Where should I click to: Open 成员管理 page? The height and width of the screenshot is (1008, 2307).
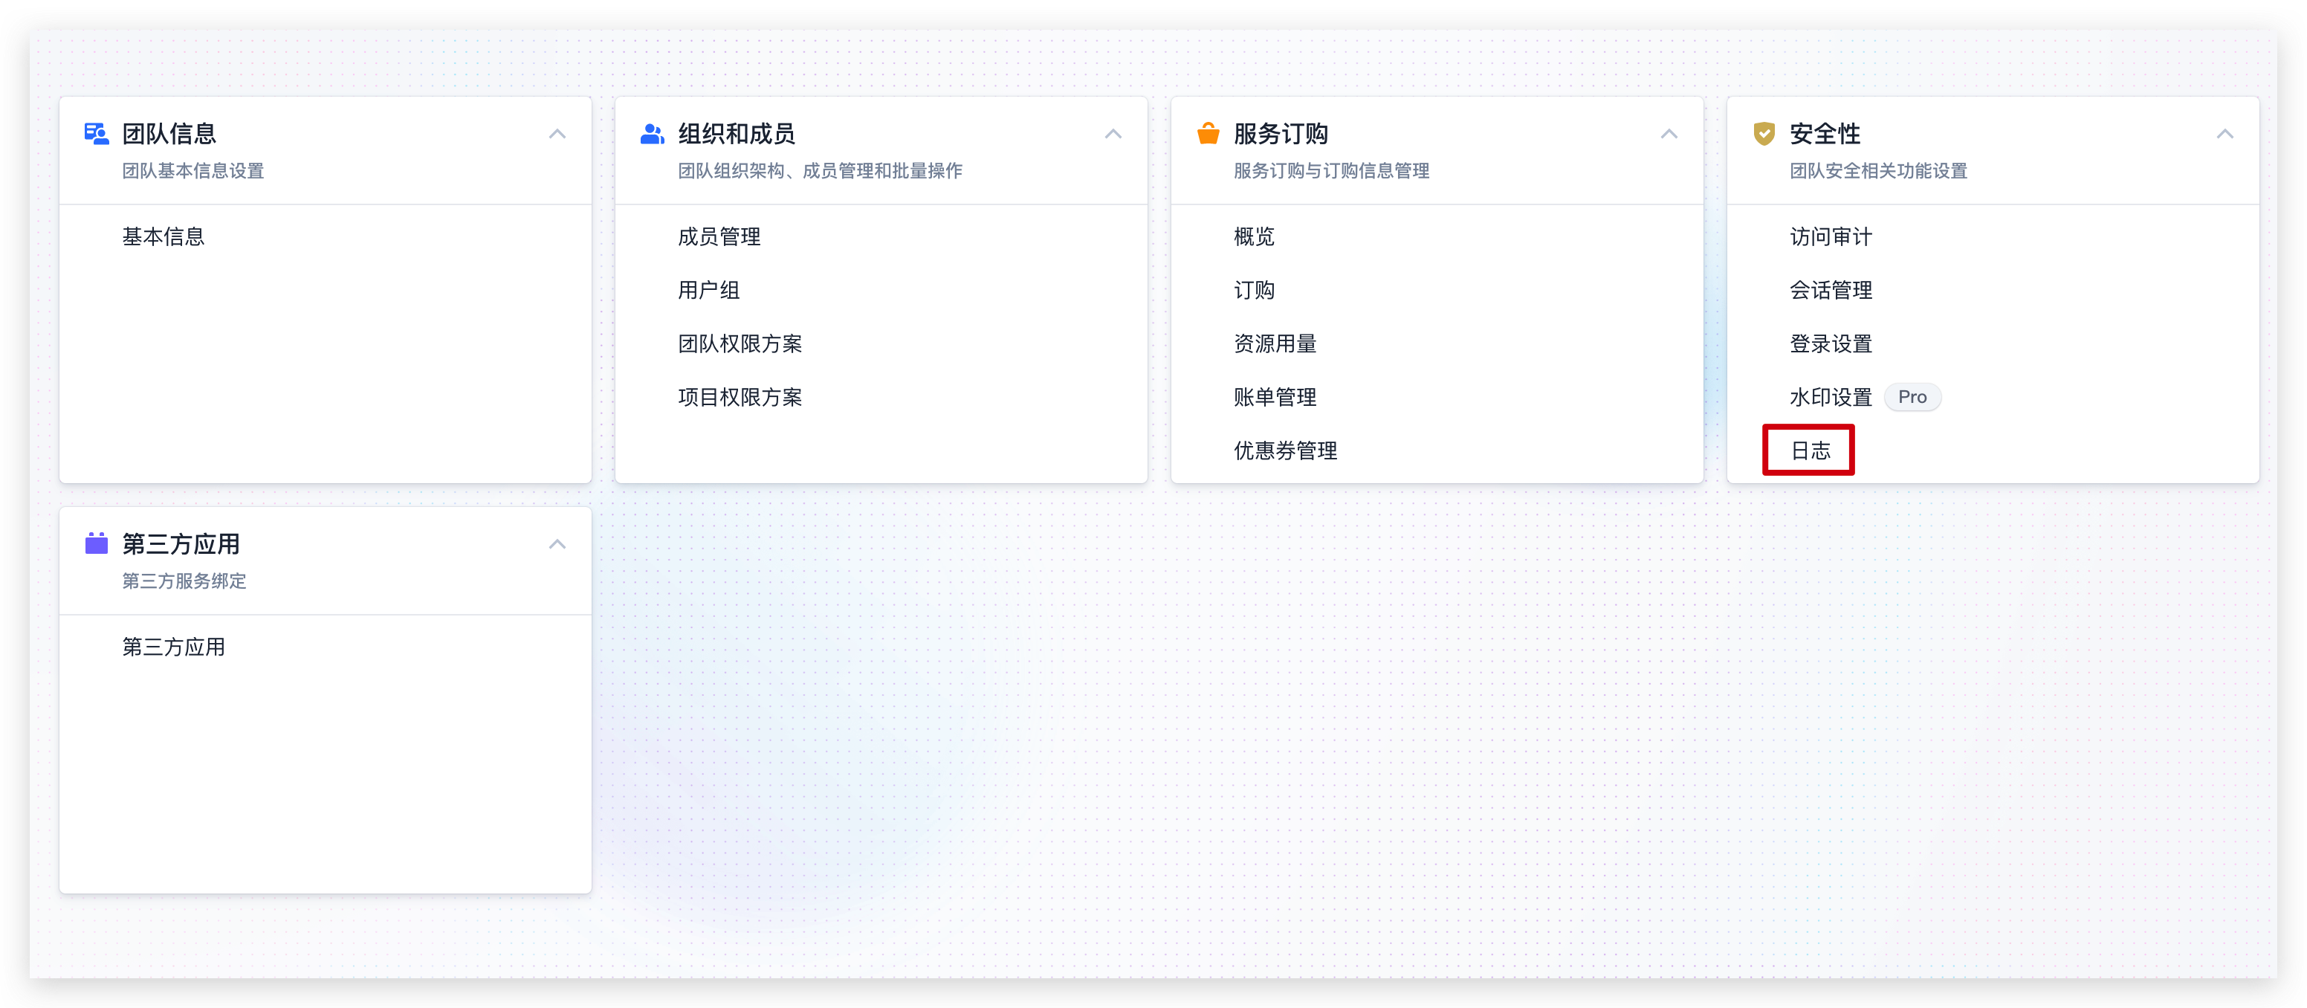pyautogui.click(x=719, y=236)
